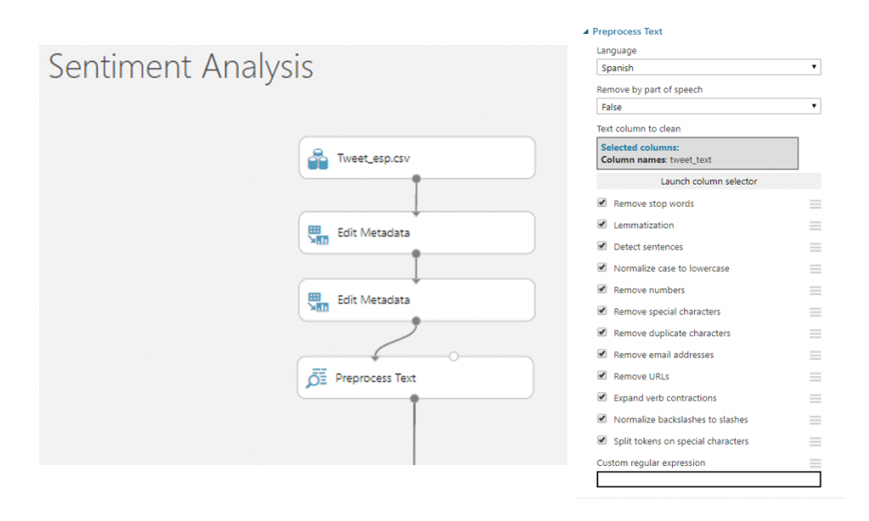Click the handle icon beside Remove URLs

coord(816,377)
